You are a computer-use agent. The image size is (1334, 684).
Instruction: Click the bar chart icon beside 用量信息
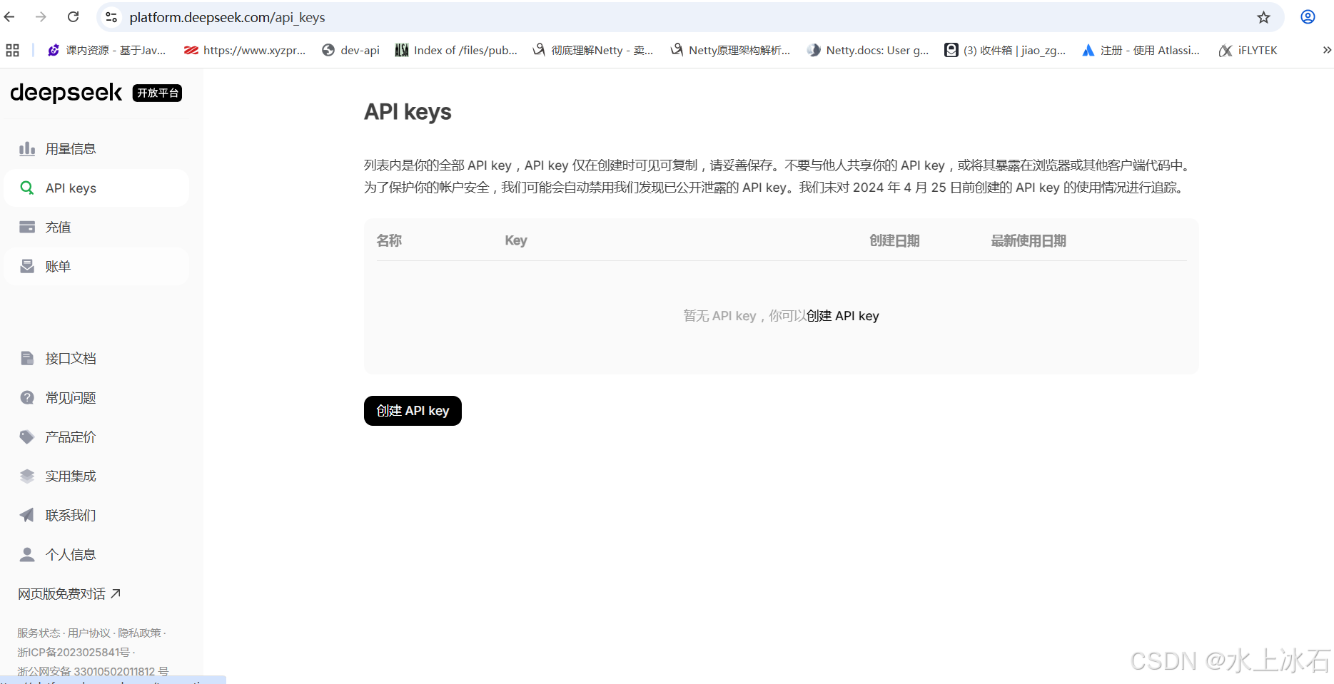point(27,148)
